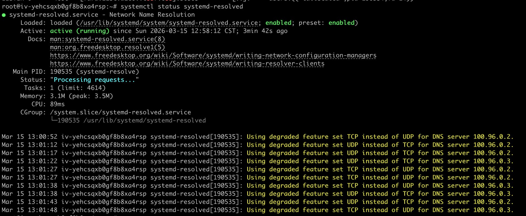The width and height of the screenshot is (526, 216).
Task: Click the CGroup path "/system.slice/systemd-resolved.service"
Action: [120, 112]
